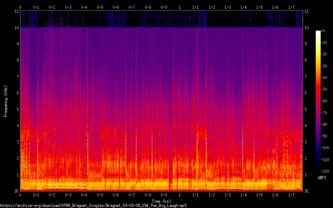Select the 5 label on the right frequency axis
The height and width of the screenshot is (208, 333).
pyautogui.click(x=305, y=109)
